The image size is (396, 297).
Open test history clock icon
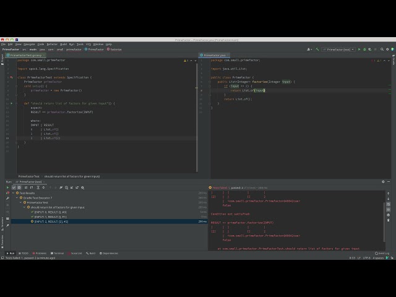66,187
